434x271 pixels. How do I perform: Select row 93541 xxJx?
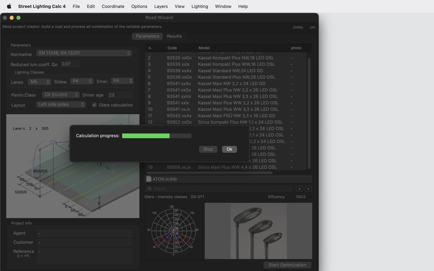[x=226, y=109]
